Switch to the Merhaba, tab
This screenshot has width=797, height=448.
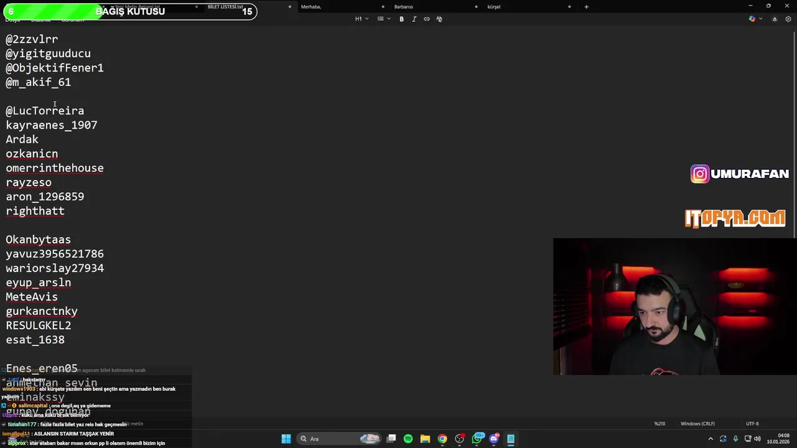tap(311, 7)
